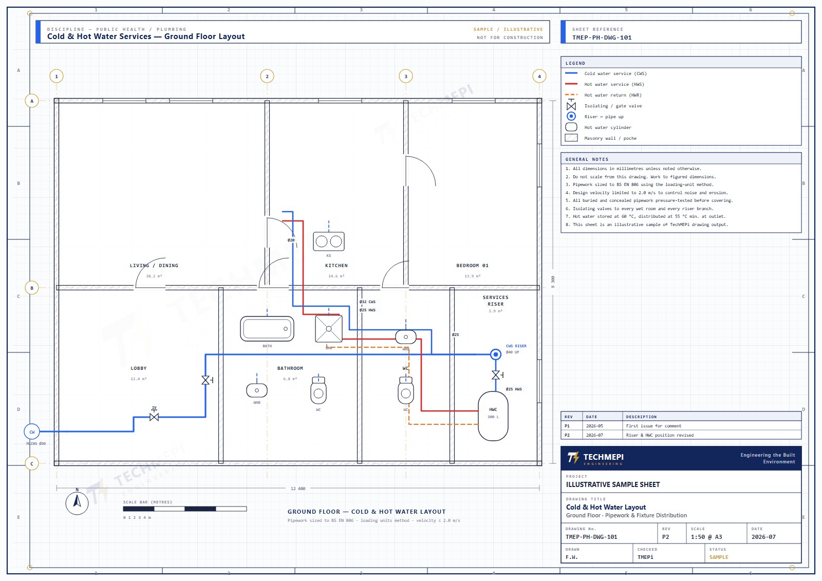Image resolution: width=822 pixels, height=581 pixels.
Task: Select grid bubble B on the left
Action: pyautogui.click(x=32, y=288)
